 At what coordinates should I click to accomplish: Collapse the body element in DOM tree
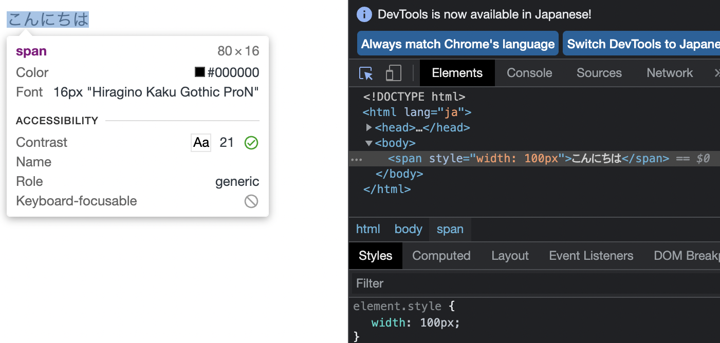click(x=369, y=143)
